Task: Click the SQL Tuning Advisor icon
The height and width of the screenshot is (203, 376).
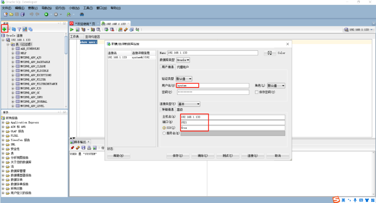Action: pos(98,30)
